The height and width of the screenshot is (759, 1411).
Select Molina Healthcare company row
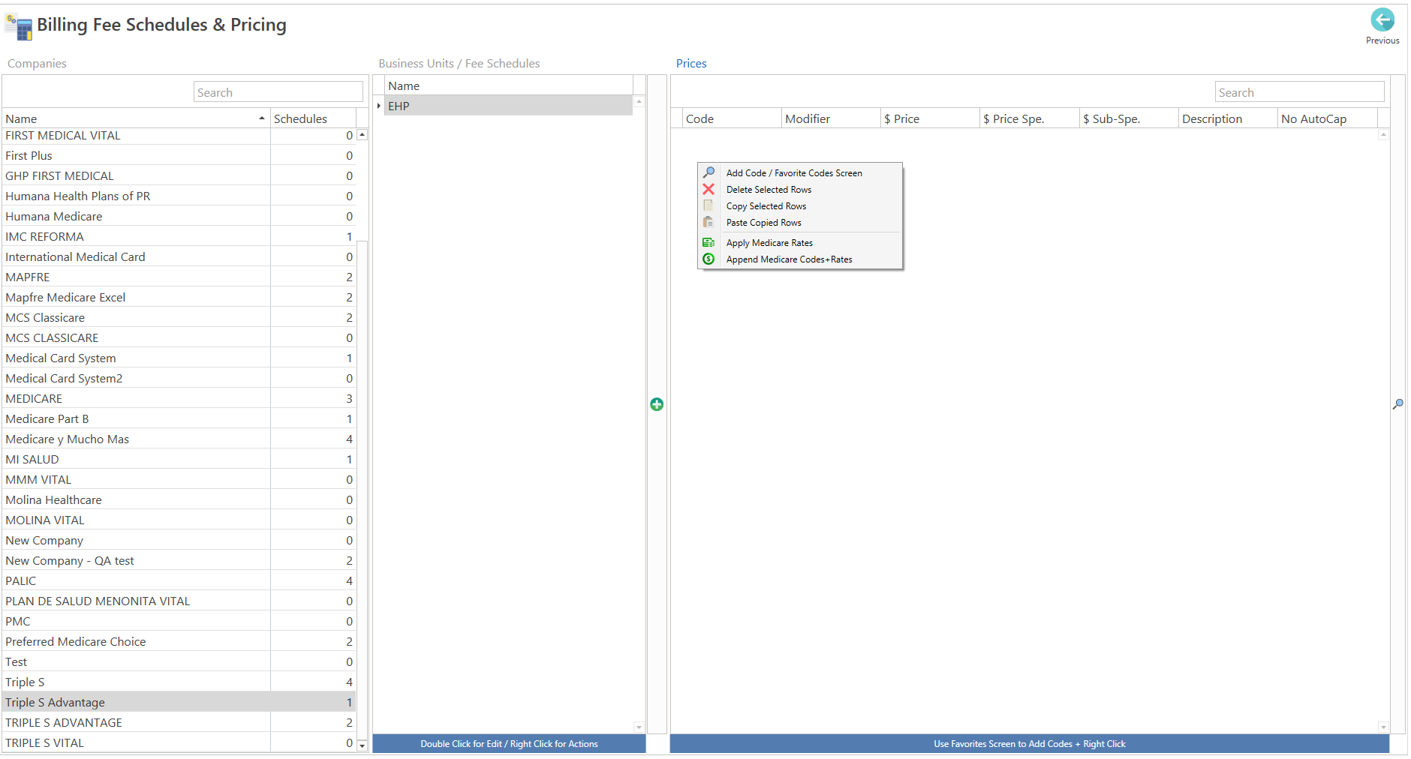click(x=179, y=499)
